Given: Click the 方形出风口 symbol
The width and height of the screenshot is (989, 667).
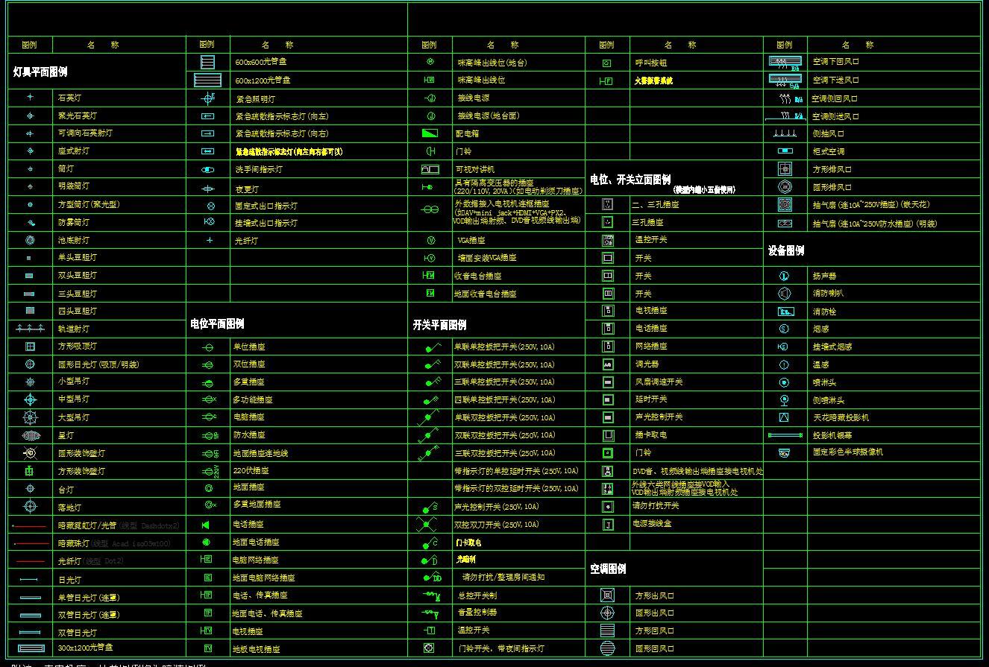Looking at the screenshot, I should point(607,595).
